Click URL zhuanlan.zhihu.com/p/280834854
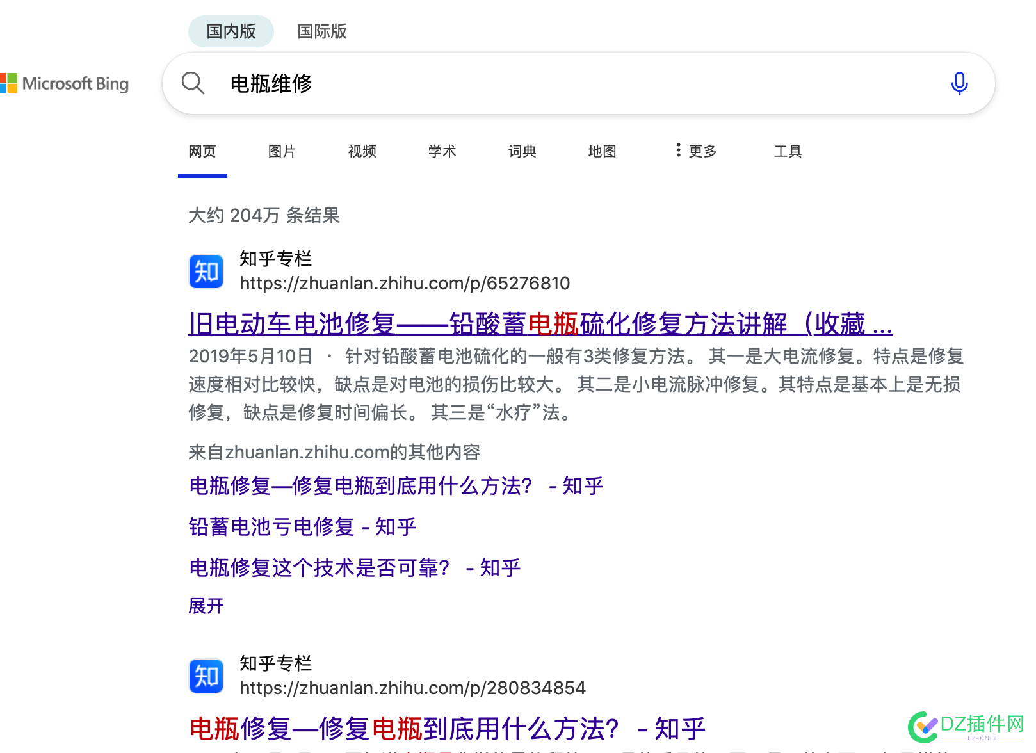 412,688
